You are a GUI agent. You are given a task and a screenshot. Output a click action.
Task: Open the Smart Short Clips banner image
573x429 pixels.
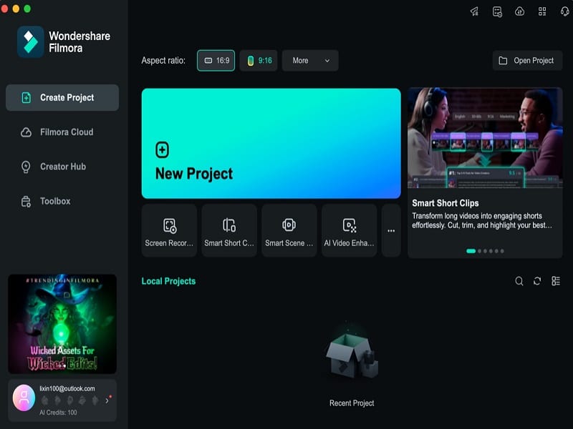[x=485, y=138]
